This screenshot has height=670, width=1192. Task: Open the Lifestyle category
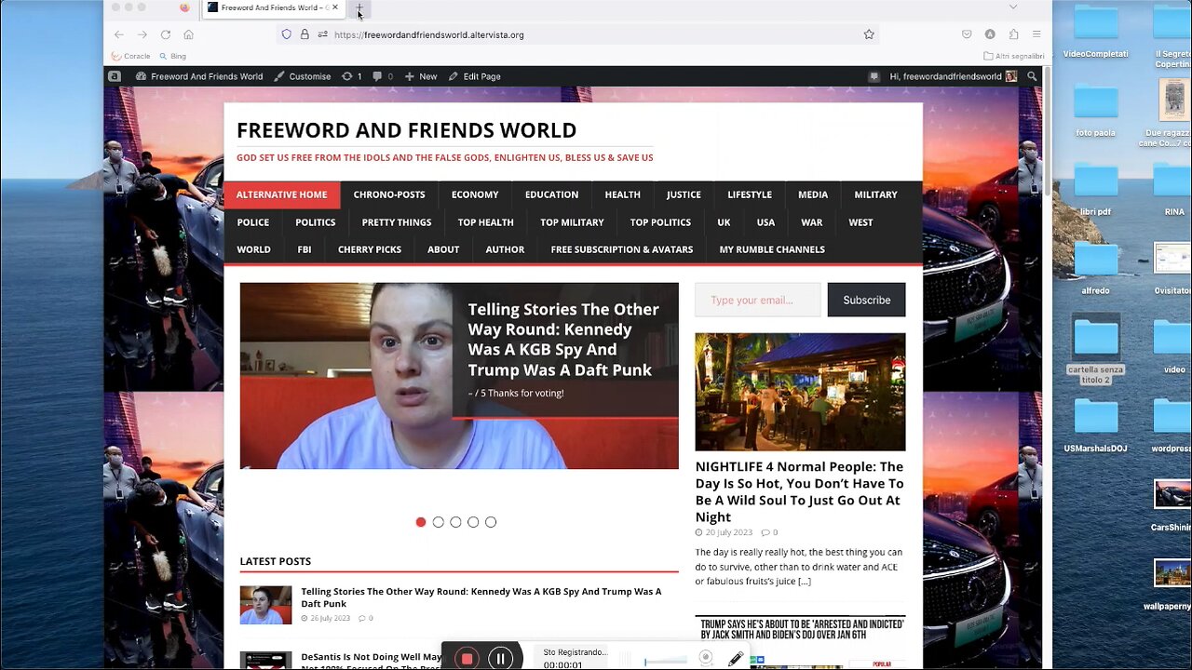point(750,194)
